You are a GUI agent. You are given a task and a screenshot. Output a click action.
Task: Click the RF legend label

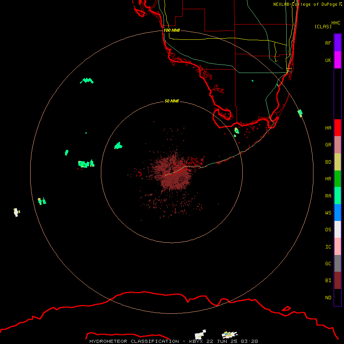pos(328,43)
